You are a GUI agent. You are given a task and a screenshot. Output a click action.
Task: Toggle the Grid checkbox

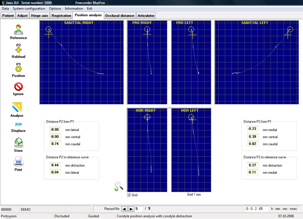pyautogui.click(x=129, y=195)
